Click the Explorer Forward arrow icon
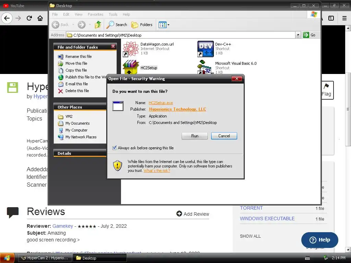 click(82, 25)
